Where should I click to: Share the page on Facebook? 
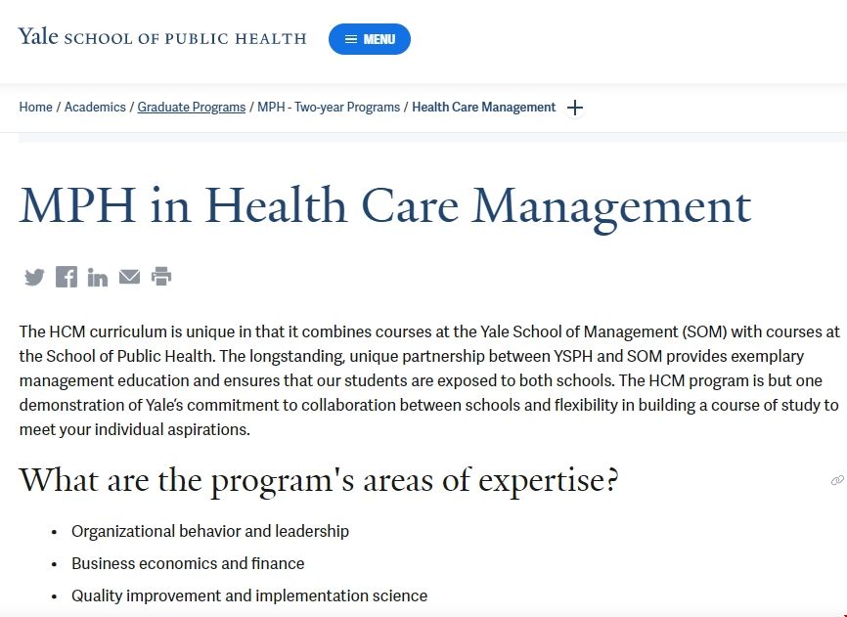(66, 277)
